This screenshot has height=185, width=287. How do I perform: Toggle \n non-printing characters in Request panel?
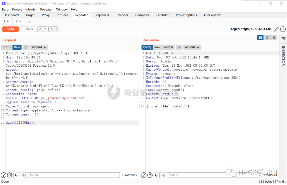coord(26,47)
